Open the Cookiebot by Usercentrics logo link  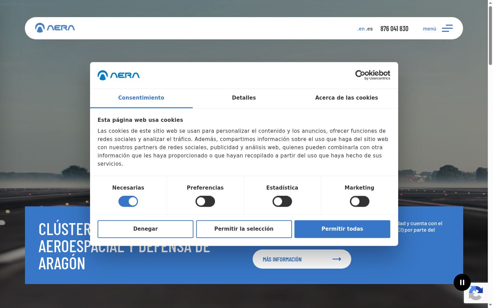pos(372,75)
